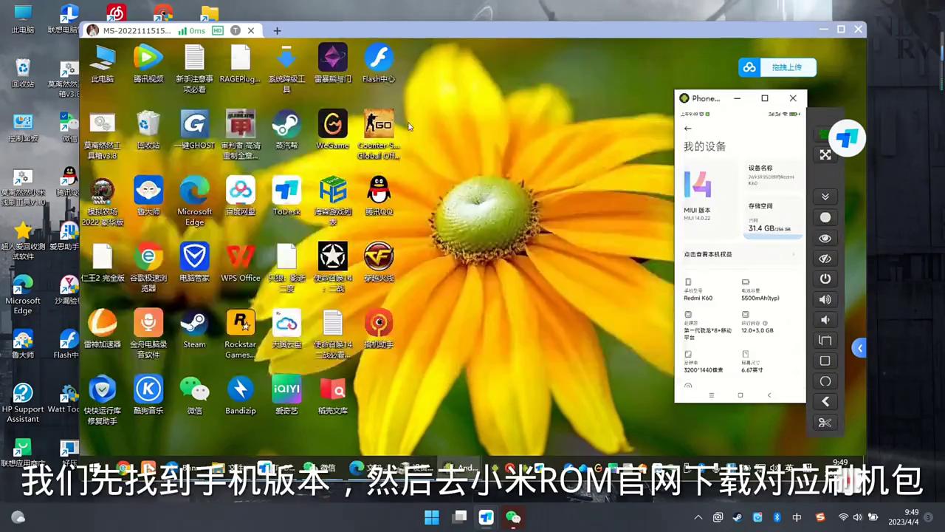Turn screen on with the eye icon
945x532 pixels.
click(825, 238)
